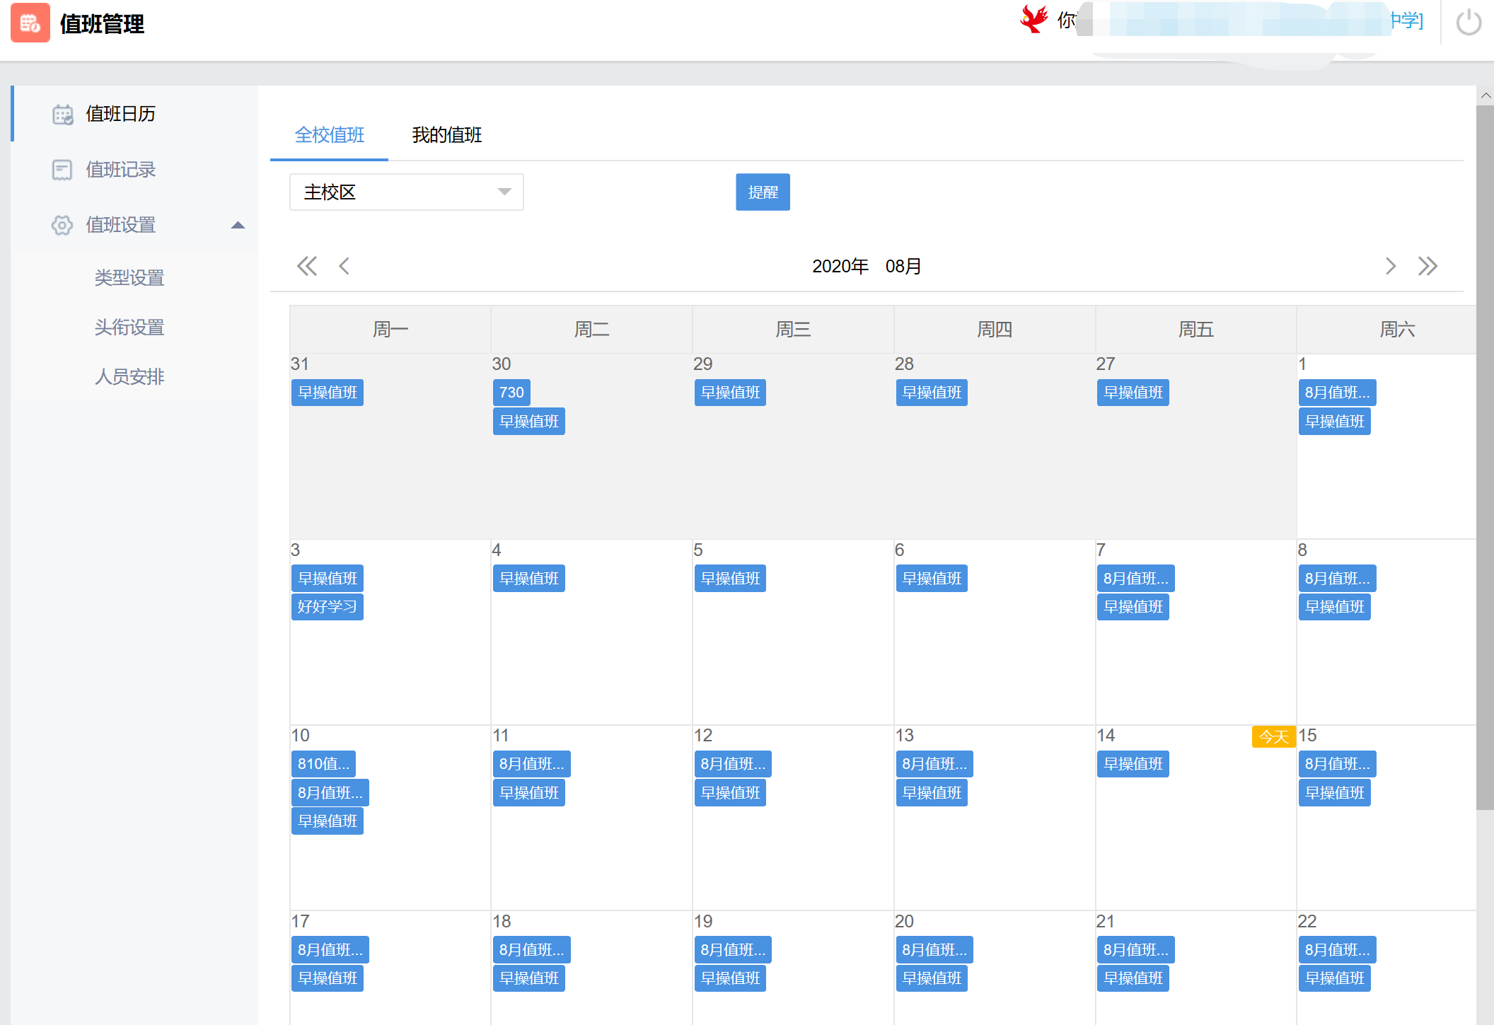Click the 值班记录 record sidebar icon
Image resolution: width=1494 pixels, height=1025 pixels.
(x=62, y=170)
